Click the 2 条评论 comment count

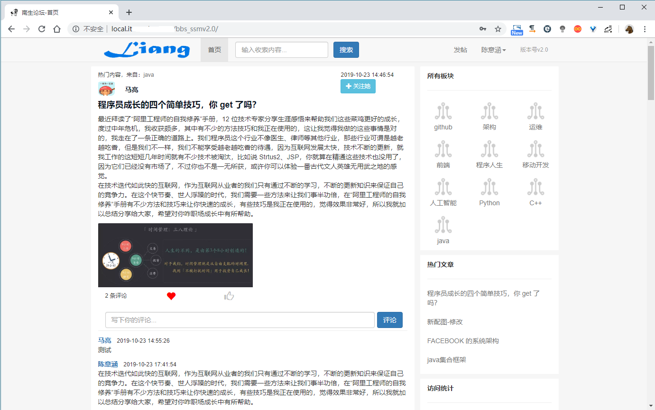click(116, 296)
